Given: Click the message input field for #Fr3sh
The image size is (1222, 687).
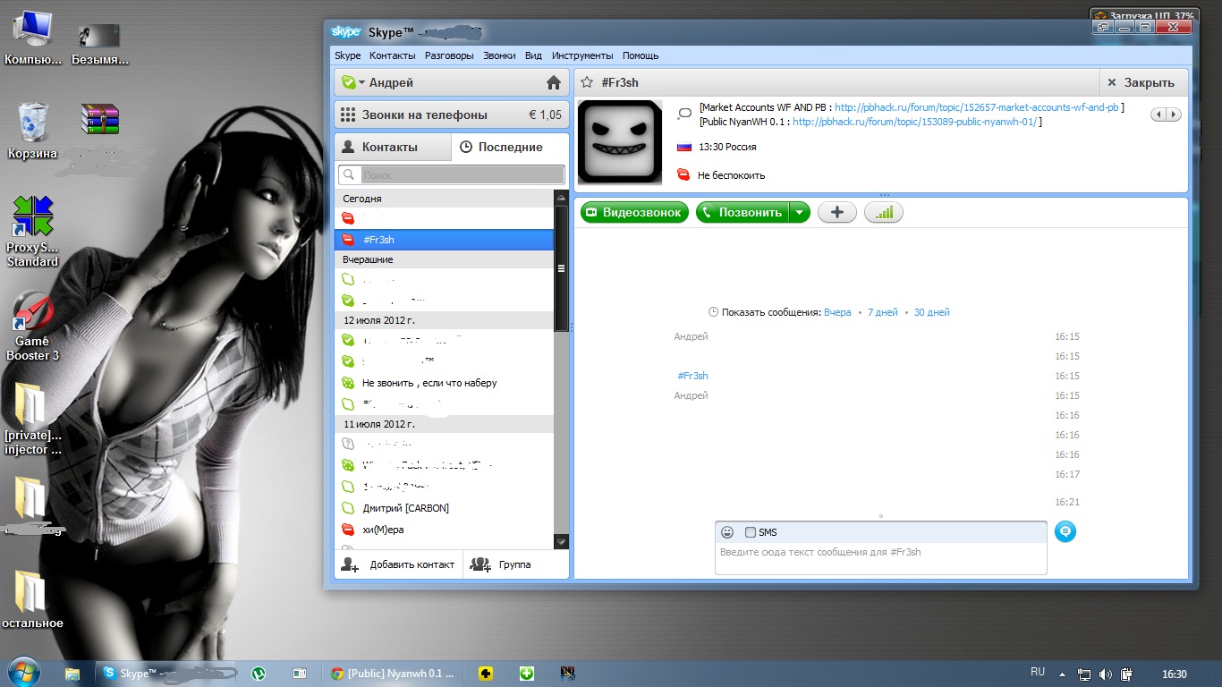Looking at the screenshot, I should (881, 558).
